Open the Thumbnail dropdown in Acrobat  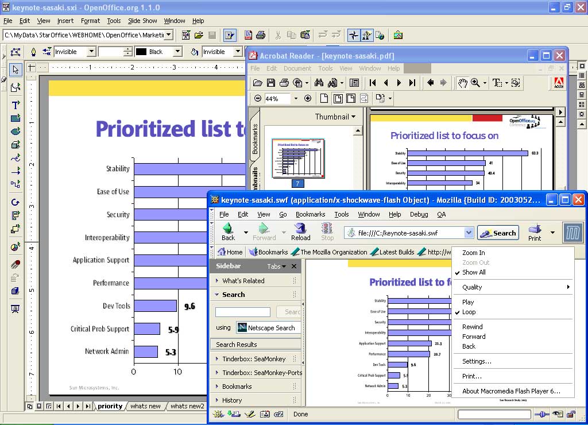click(x=335, y=117)
